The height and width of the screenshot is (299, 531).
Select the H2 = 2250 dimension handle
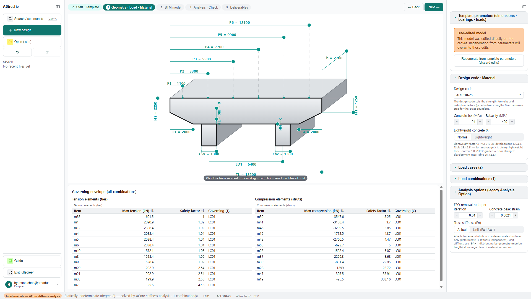[x=158, y=98]
